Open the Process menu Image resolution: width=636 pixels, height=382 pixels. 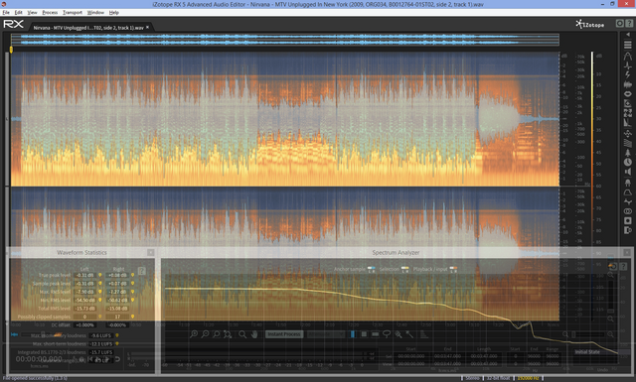tap(50, 13)
